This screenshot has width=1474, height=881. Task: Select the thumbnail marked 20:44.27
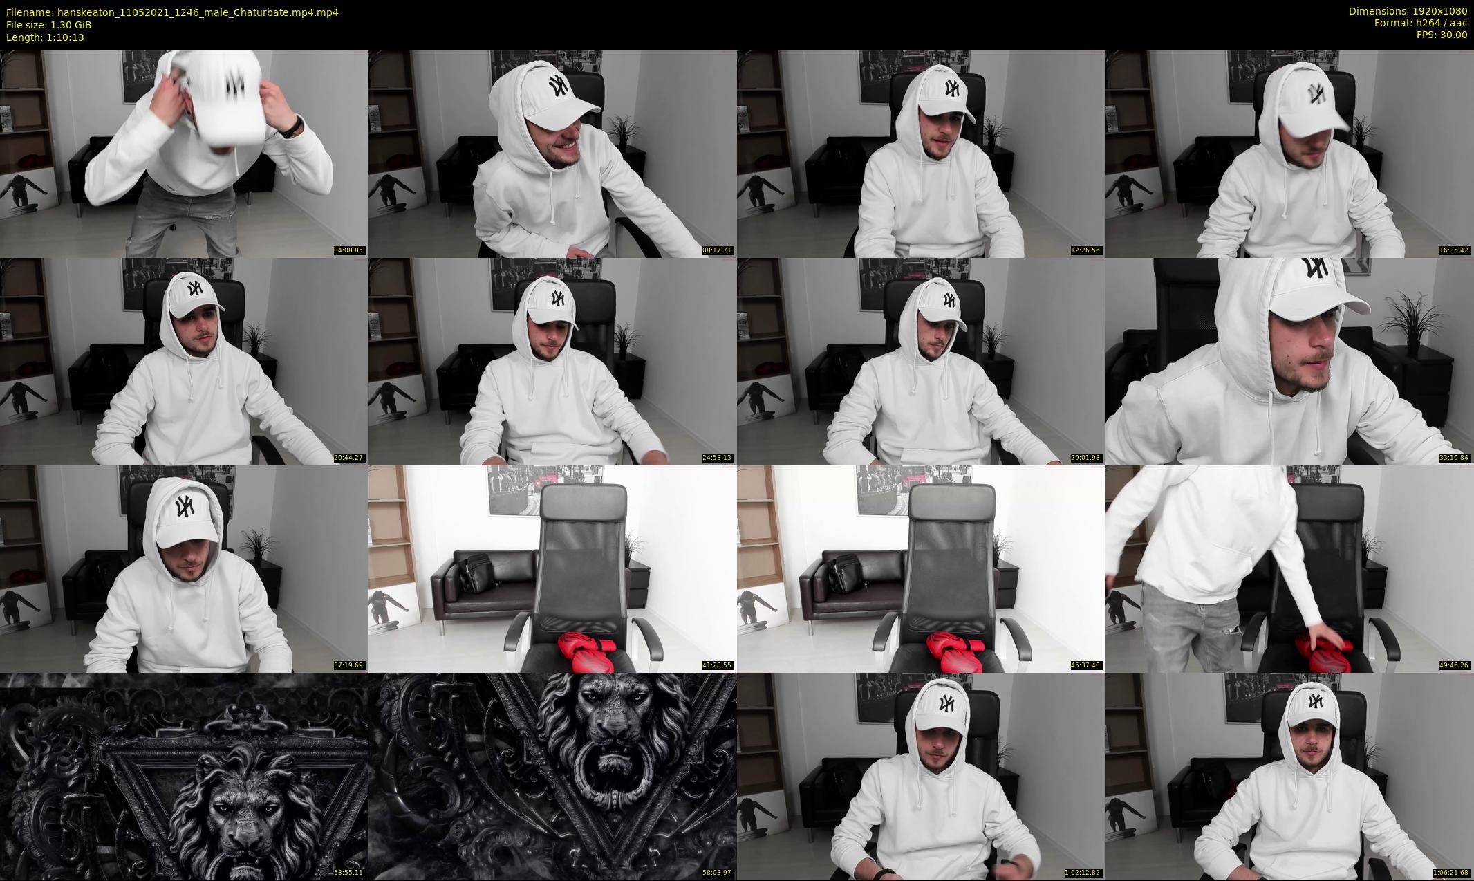(184, 361)
